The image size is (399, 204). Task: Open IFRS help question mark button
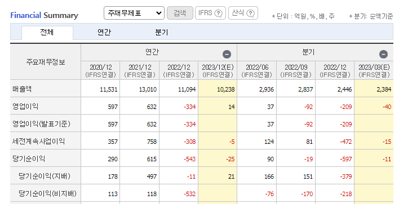[210, 13]
